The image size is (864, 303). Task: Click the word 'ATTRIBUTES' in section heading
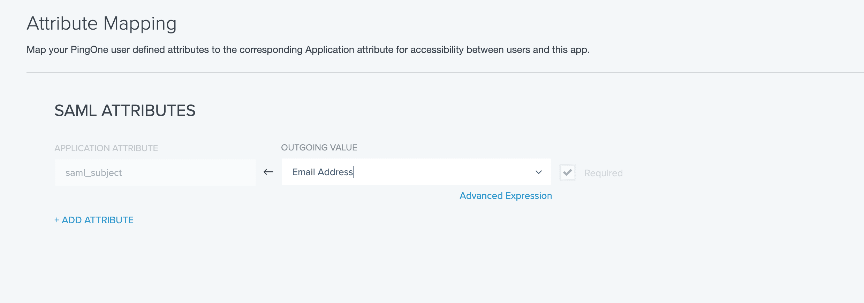point(148,111)
